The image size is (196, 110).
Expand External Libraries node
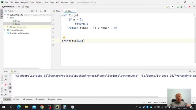[5, 30]
